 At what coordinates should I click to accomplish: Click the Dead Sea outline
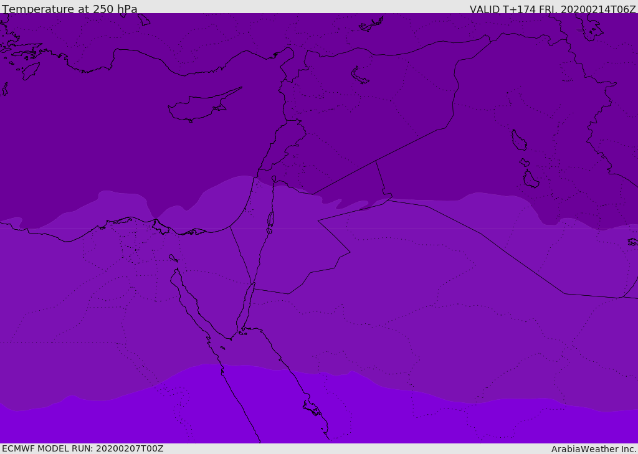(x=270, y=219)
